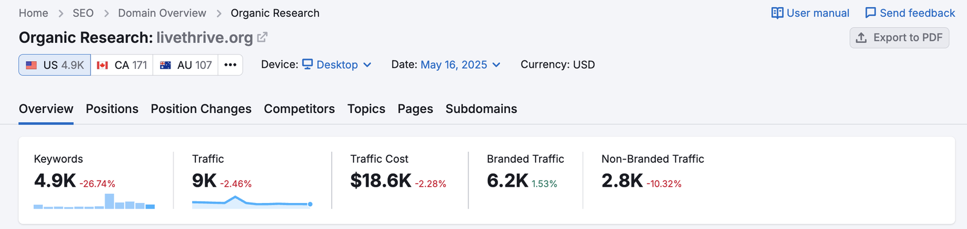Open the Positions tab
The width and height of the screenshot is (967, 229).
112,109
